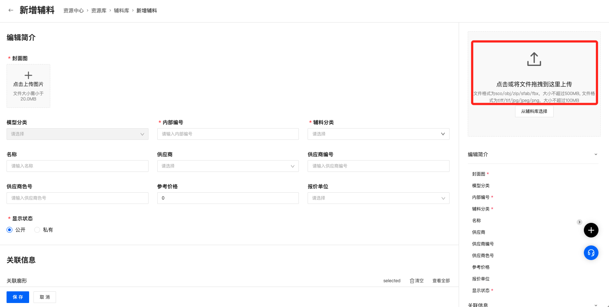609x307 pixels.
Task: Jump to 供应商色号 in the outline
Action: [x=483, y=256]
